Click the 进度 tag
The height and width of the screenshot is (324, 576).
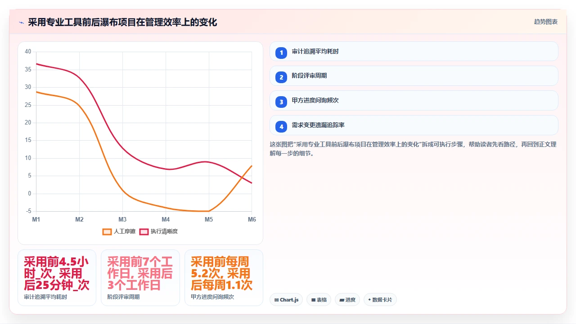point(347,300)
